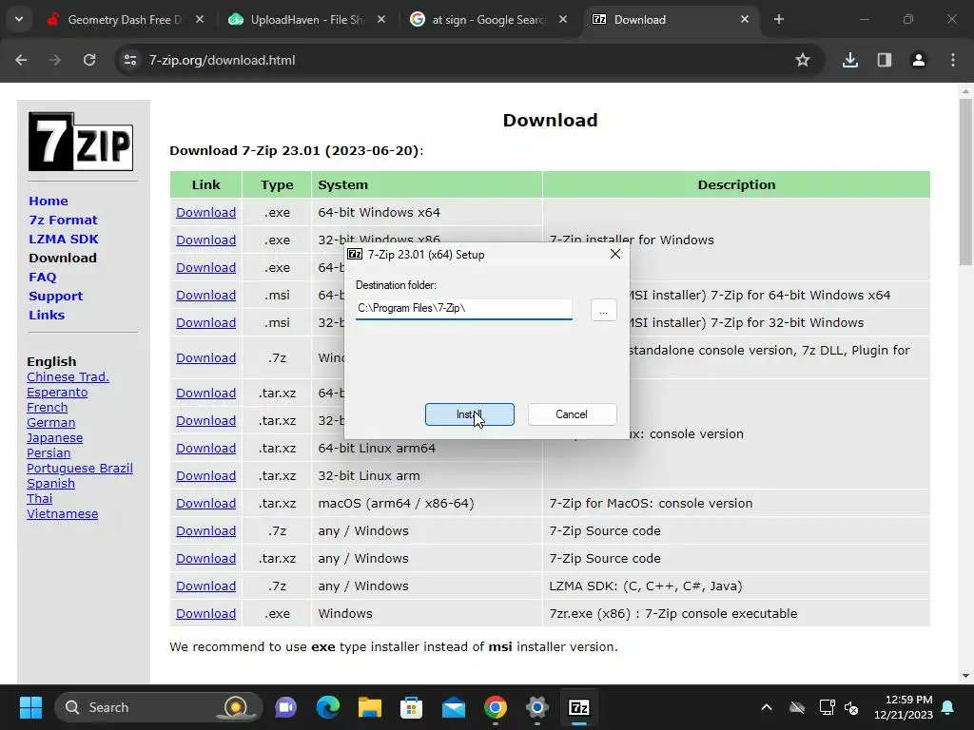Switch language to Persian
The width and height of the screenshot is (974, 730).
pyautogui.click(x=49, y=453)
